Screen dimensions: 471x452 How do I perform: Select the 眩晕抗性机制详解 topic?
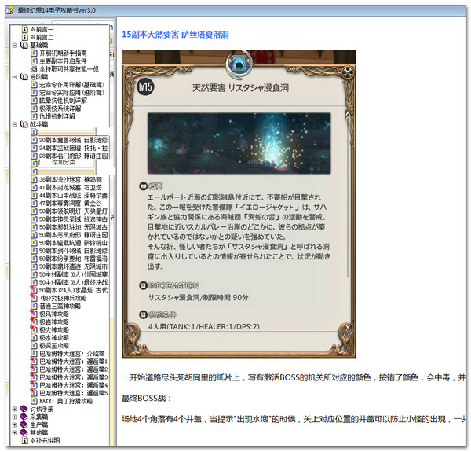click(63, 101)
